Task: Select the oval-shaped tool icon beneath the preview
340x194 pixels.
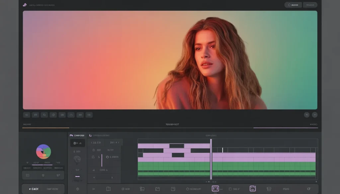Action: point(71,115)
